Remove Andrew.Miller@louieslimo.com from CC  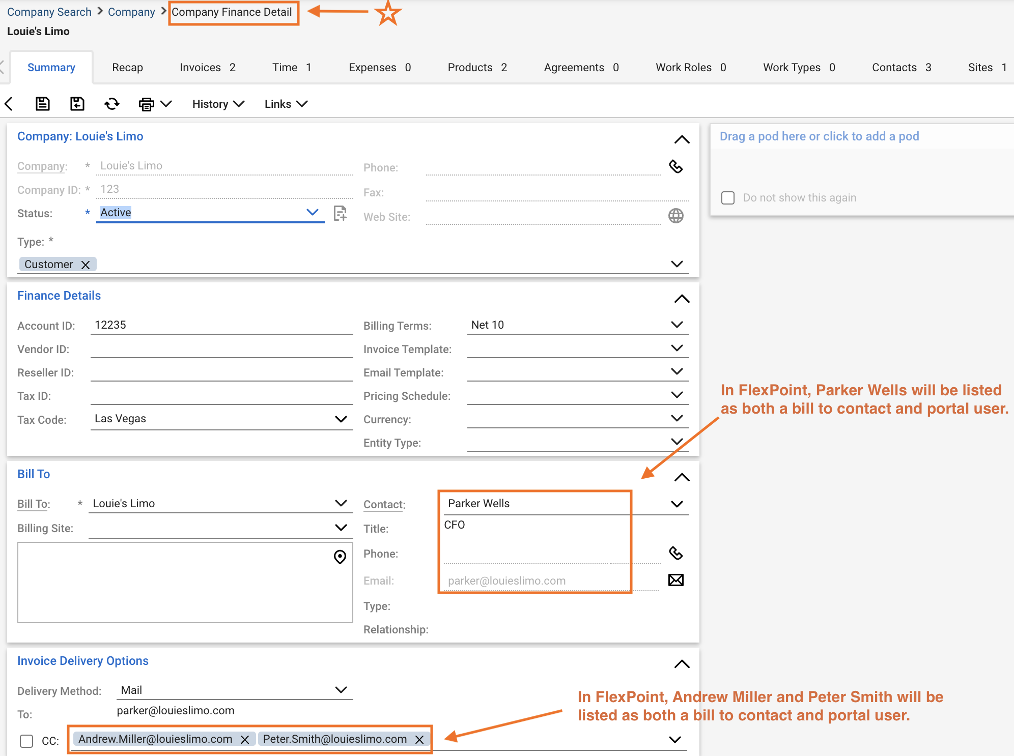click(x=245, y=739)
